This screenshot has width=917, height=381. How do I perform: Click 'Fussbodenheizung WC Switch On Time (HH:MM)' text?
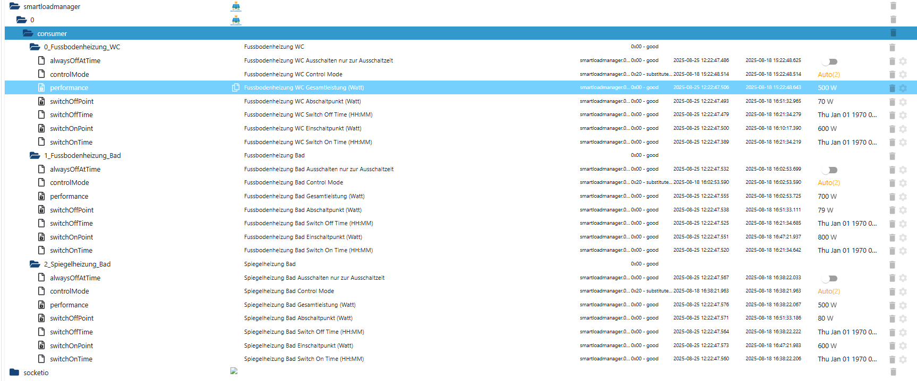click(308, 142)
